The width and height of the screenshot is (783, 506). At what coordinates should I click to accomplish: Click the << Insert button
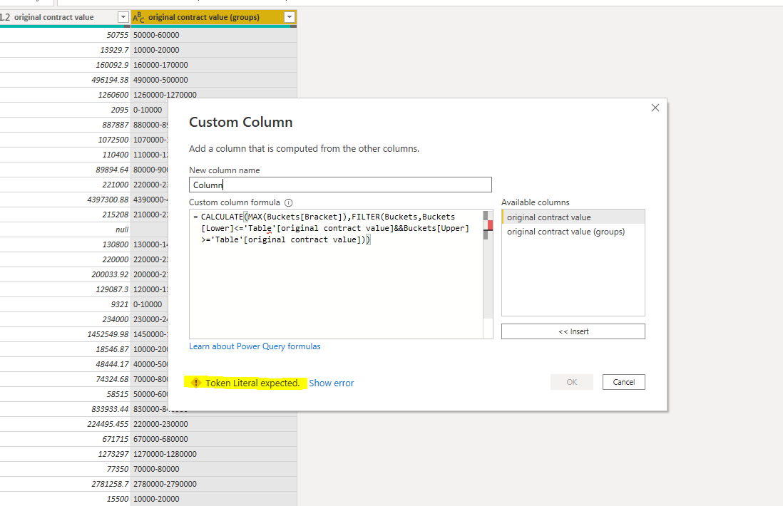point(573,331)
